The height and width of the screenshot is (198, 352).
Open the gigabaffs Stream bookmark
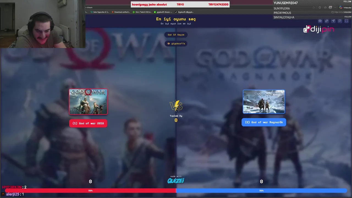(163, 12)
